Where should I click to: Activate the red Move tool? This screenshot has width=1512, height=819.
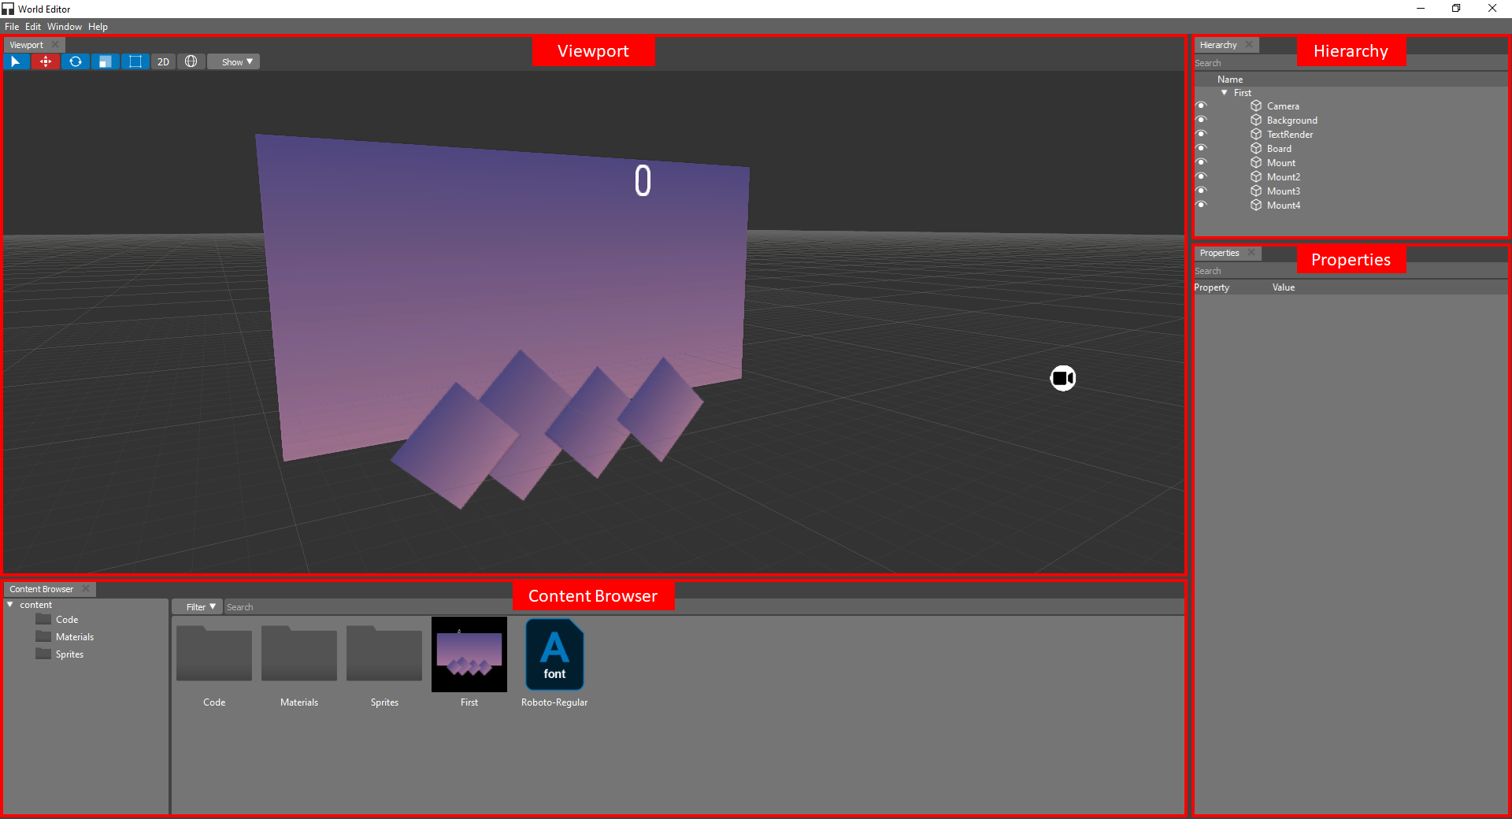[x=46, y=61]
